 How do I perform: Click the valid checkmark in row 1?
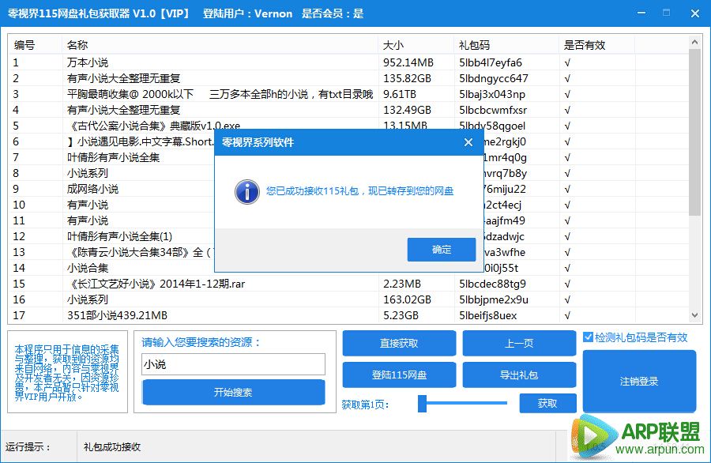[x=567, y=62]
